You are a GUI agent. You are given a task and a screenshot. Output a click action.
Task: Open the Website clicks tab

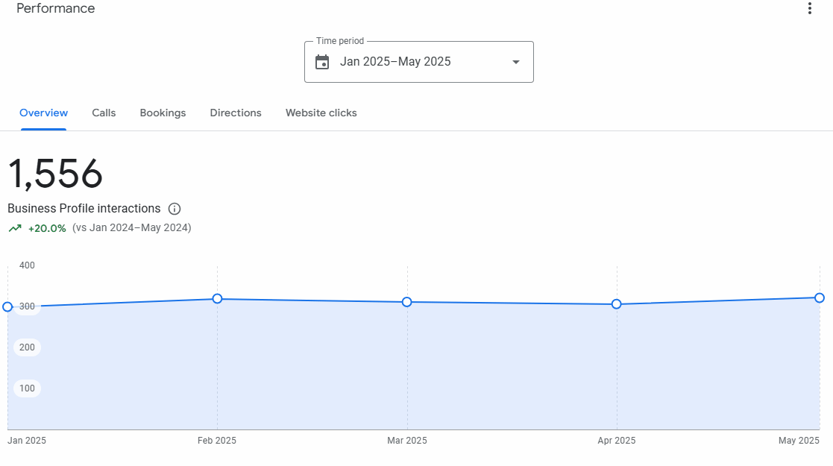(x=321, y=113)
